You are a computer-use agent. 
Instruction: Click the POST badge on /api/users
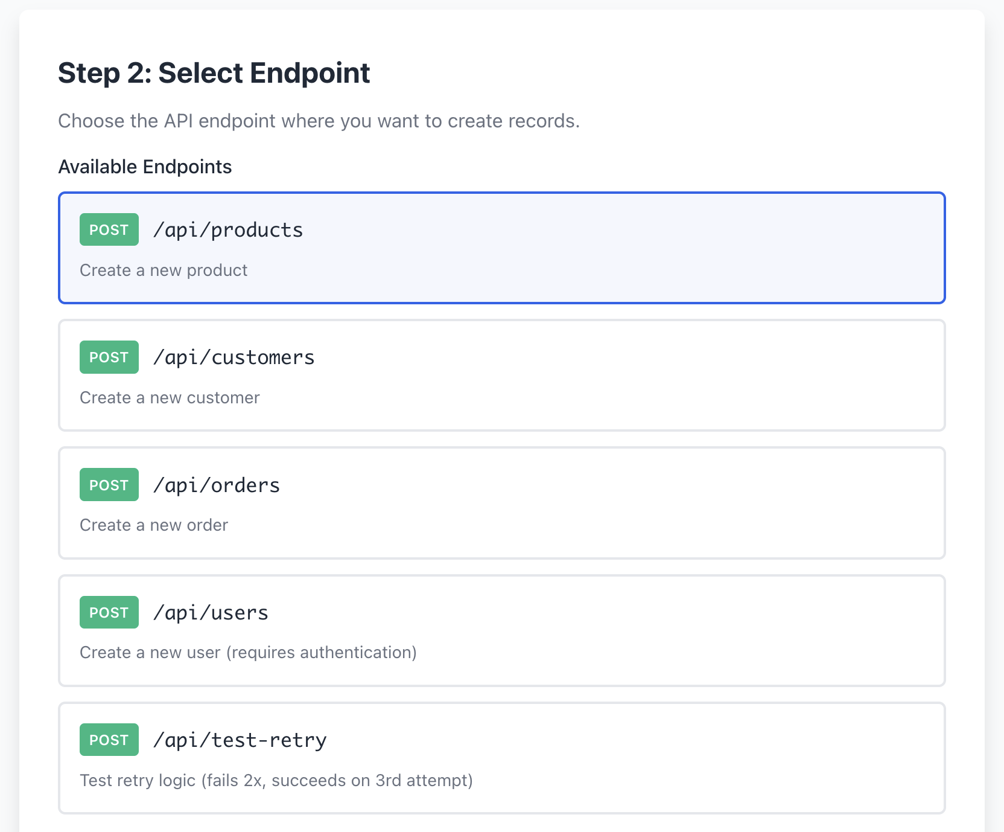tap(109, 612)
